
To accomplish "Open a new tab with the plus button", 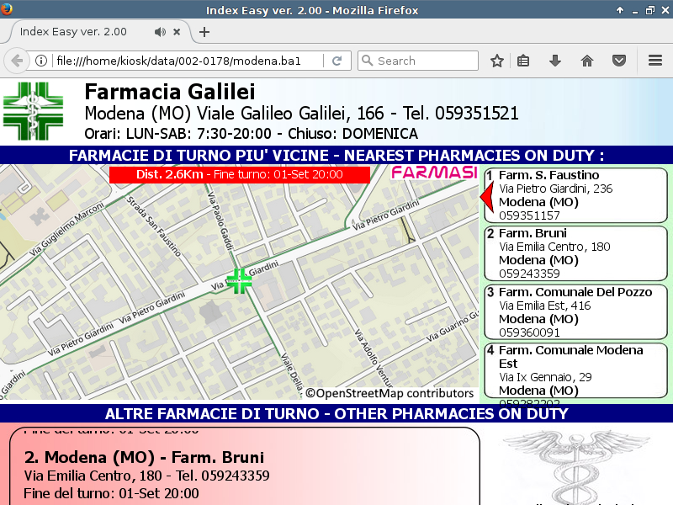I will 204,32.
